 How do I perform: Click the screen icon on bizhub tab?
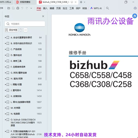click(72, 2)
